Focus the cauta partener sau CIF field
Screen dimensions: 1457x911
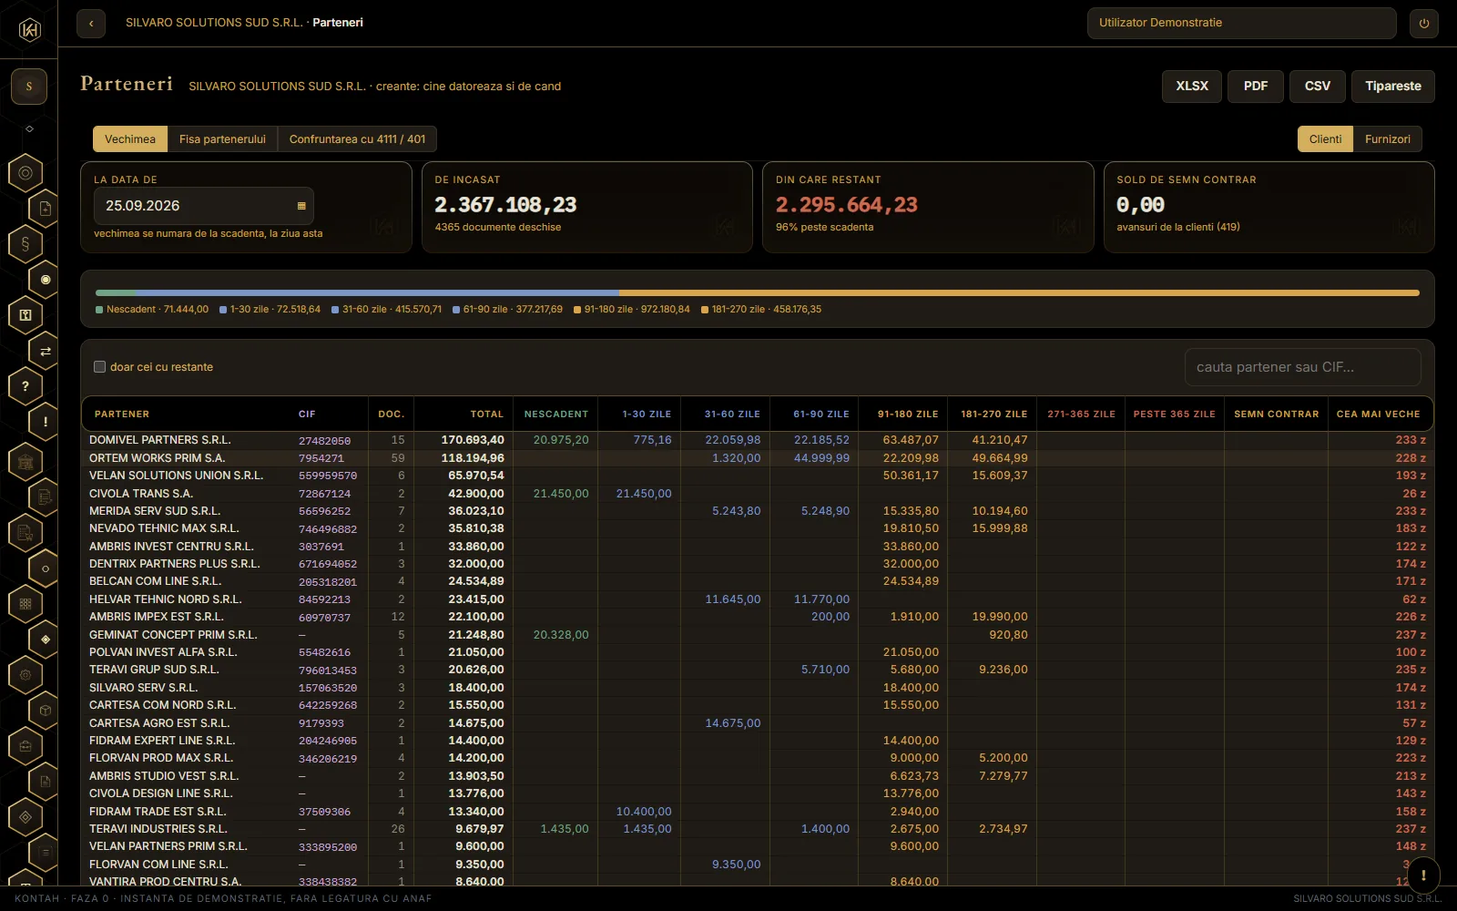coord(1303,367)
